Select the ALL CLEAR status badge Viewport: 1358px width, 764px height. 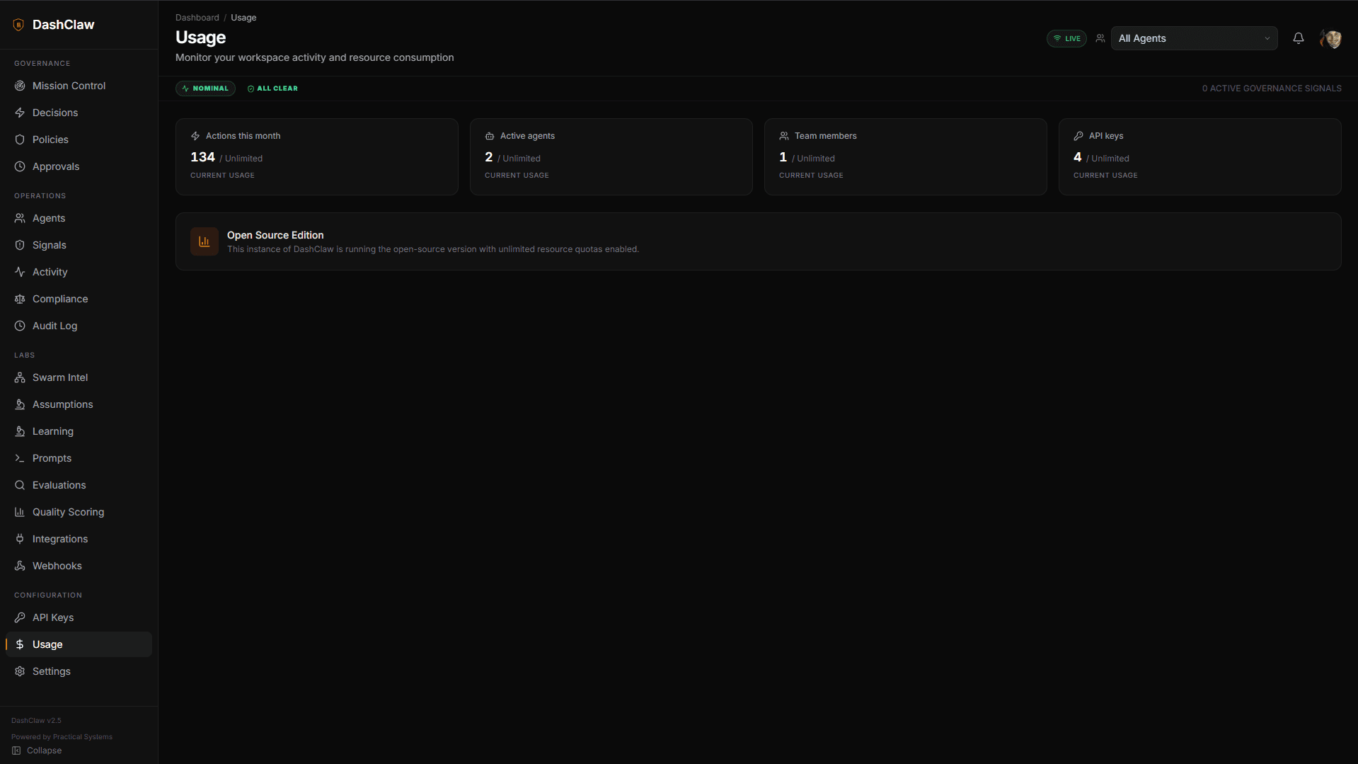point(272,89)
